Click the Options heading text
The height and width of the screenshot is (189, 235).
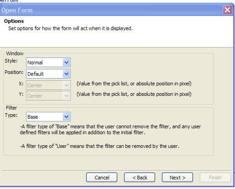[14, 21]
